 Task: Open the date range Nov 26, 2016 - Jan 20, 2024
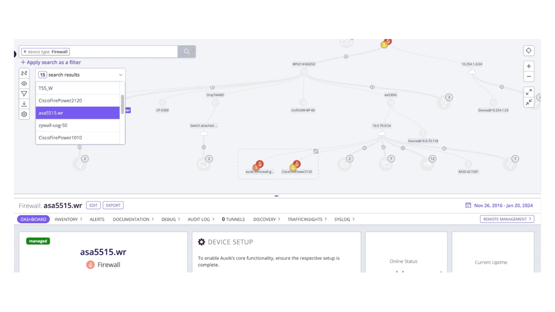coord(499,205)
